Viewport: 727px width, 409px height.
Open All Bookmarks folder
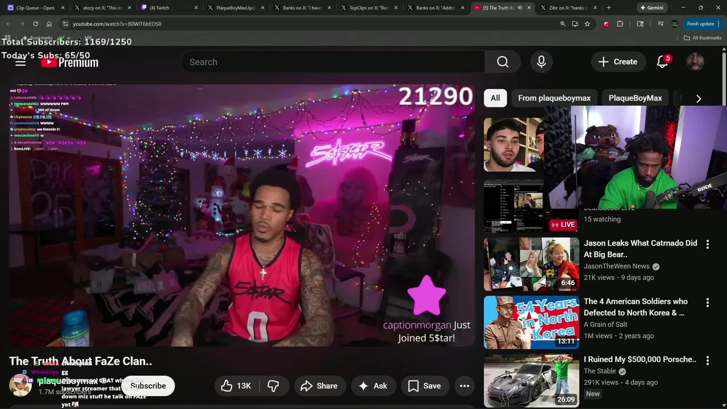(x=703, y=38)
